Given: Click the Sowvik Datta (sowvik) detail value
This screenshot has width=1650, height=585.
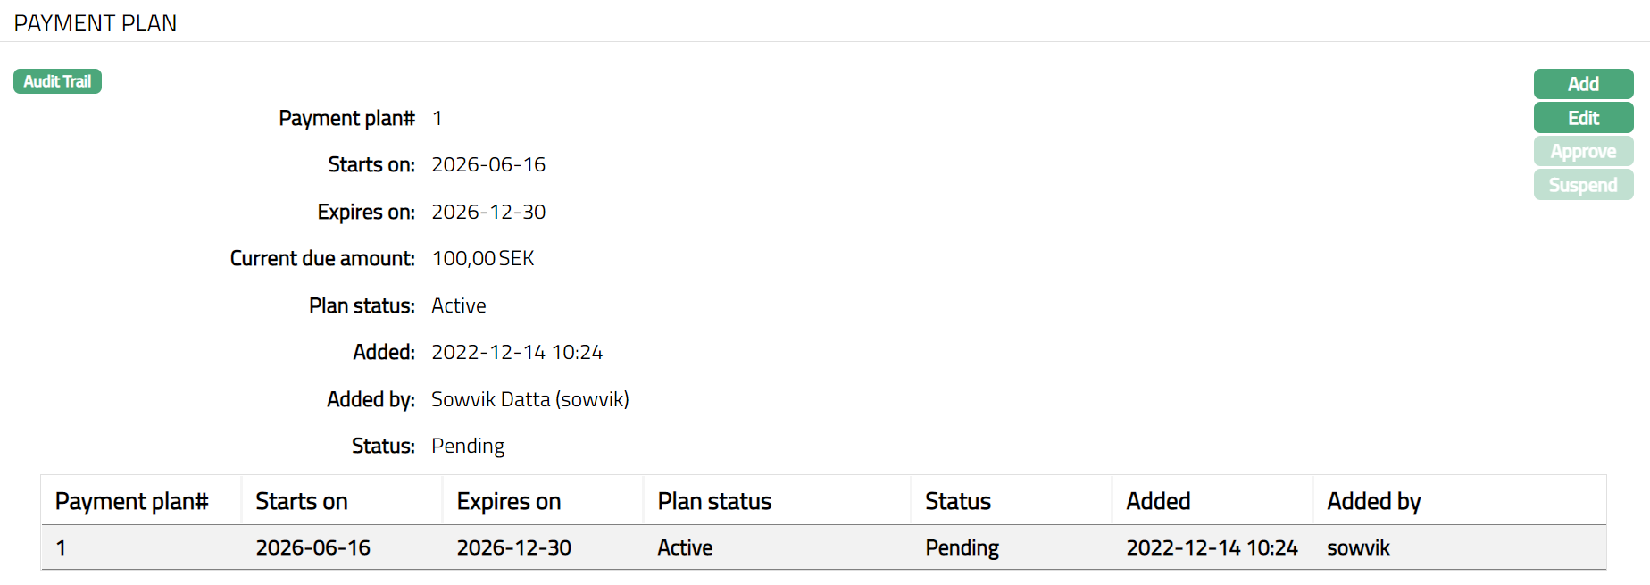Looking at the screenshot, I should (x=529, y=399).
